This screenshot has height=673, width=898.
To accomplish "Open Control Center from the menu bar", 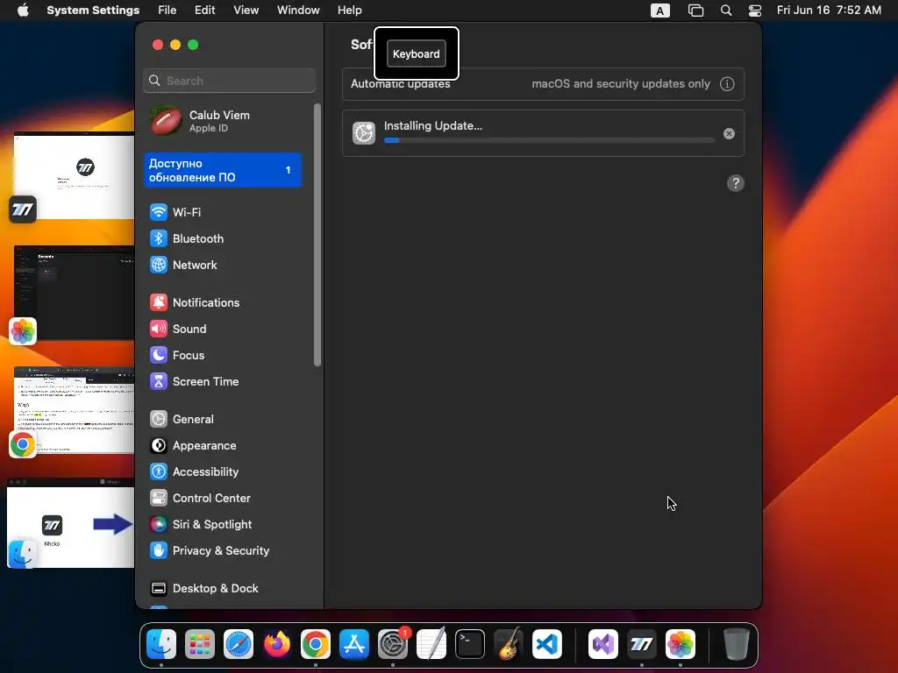I will click(755, 11).
